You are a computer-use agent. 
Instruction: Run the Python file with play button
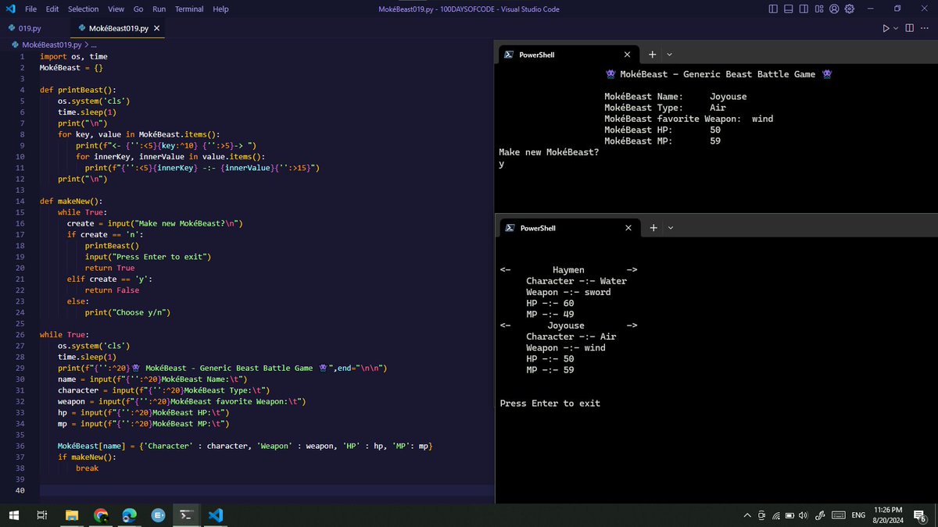click(x=886, y=28)
